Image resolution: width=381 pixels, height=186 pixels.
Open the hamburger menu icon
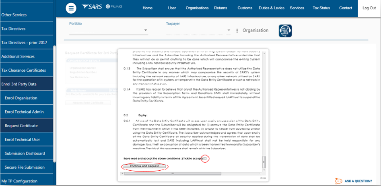pyautogui.click(x=71, y=8)
